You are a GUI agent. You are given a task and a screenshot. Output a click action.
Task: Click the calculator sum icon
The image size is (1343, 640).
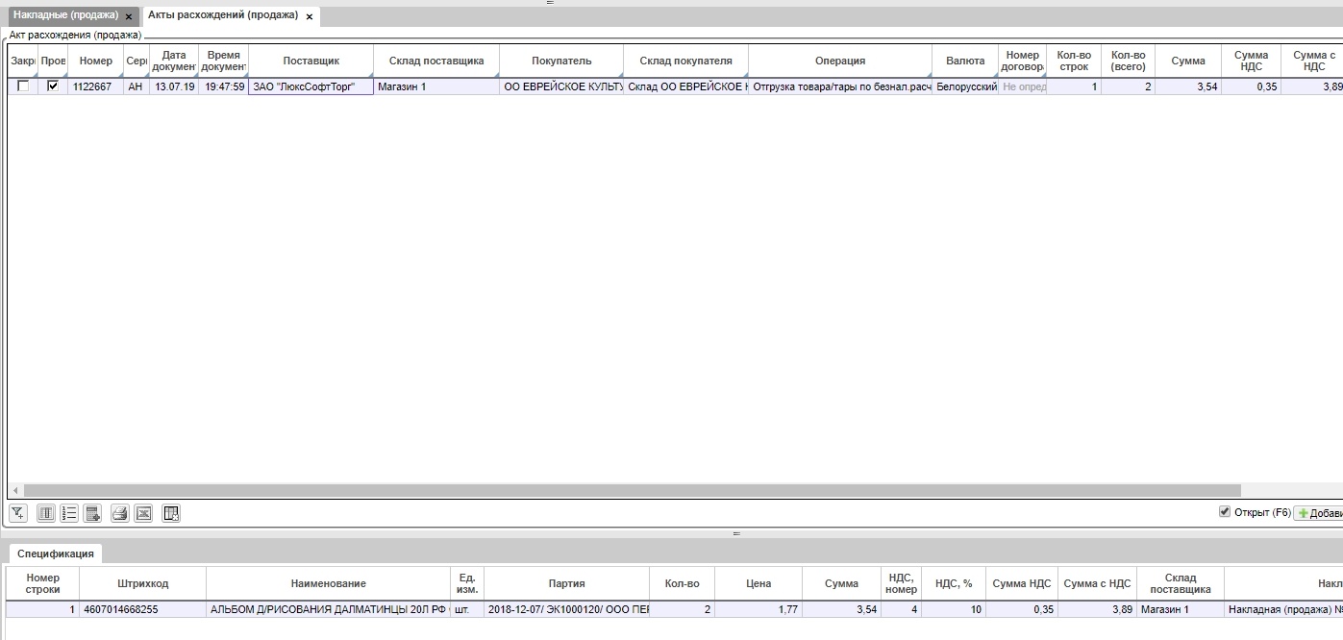coord(93,514)
